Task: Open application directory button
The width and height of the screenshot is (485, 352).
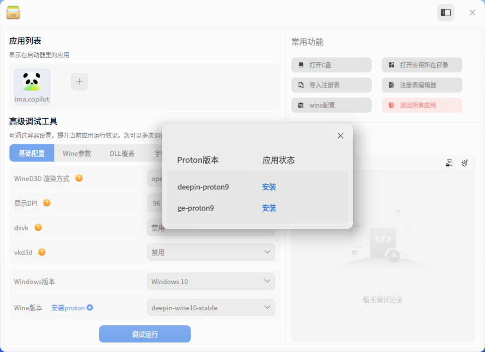Action: coord(422,65)
